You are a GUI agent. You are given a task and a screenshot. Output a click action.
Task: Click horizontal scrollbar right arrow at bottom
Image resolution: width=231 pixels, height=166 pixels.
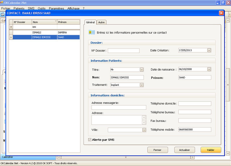click(192, 157)
